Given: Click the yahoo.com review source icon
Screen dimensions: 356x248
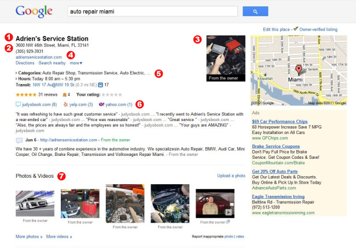Looking at the screenshot, I should pos(101,104).
